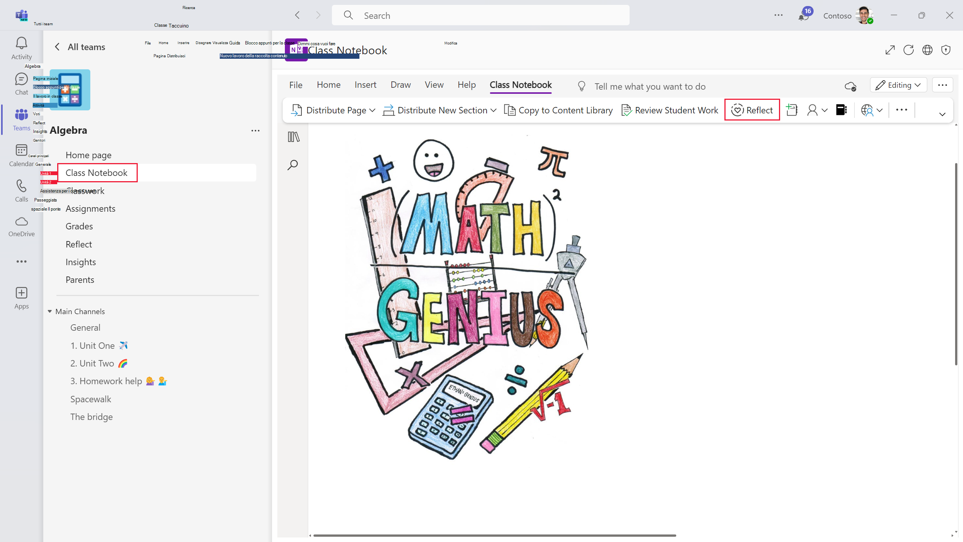Click the Reflect heart icon in ribbon
The height and width of the screenshot is (542, 963).
coord(737,110)
